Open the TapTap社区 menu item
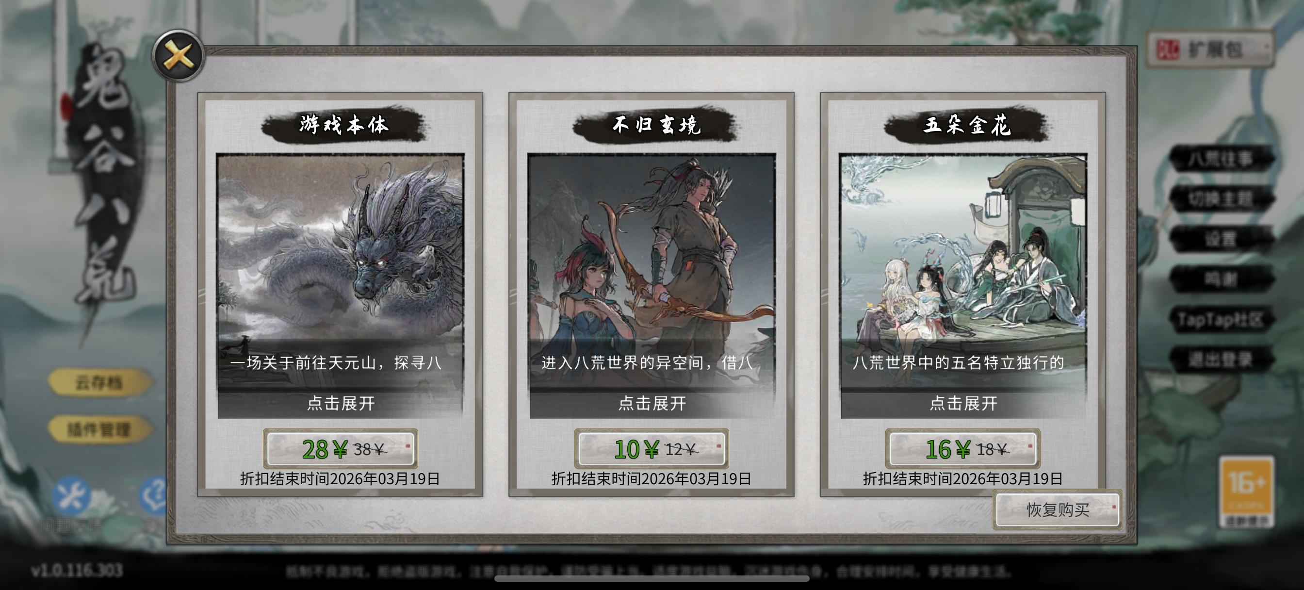Screen dimensions: 1304x590 point(1221,320)
